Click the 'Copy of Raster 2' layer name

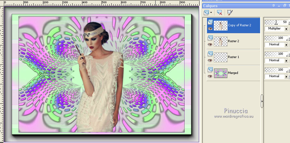[x=240, y=25]
